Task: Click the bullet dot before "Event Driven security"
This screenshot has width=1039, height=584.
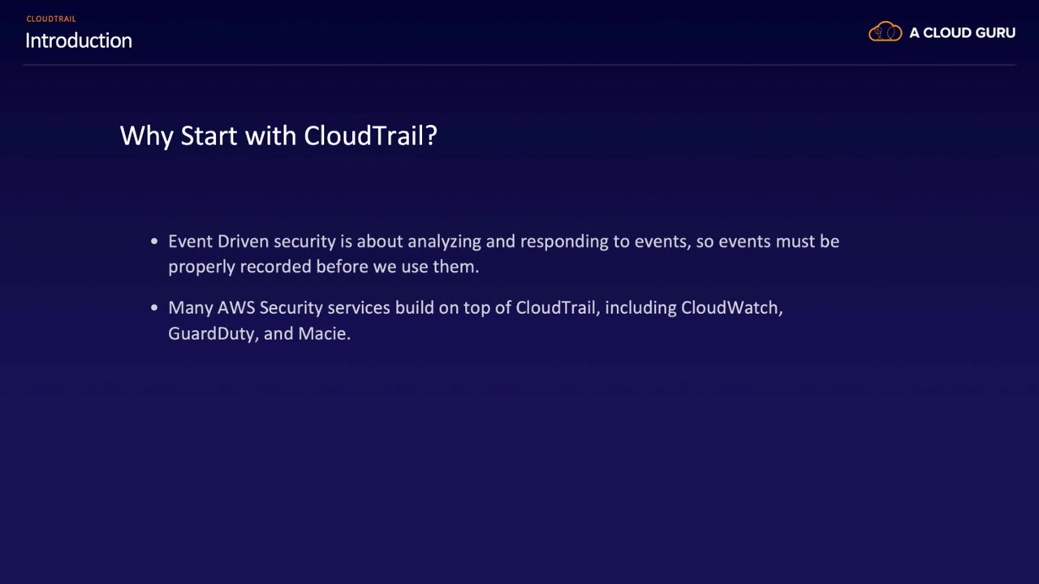Action: tap(154, 241)
